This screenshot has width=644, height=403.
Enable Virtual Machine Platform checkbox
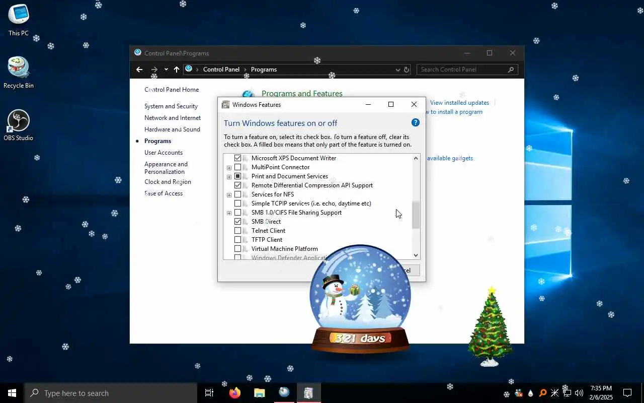[238, 249]
